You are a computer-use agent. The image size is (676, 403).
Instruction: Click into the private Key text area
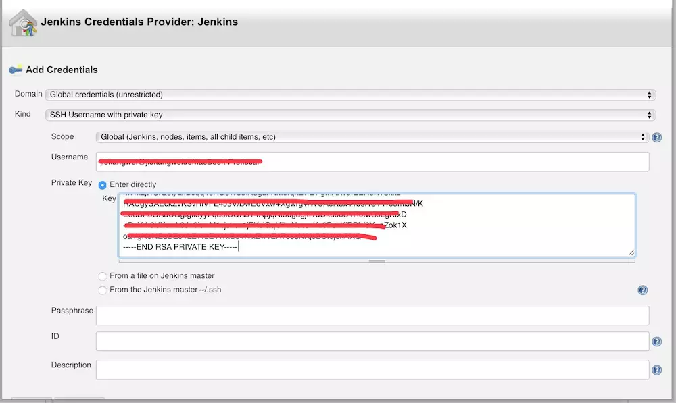pos(377,225)
